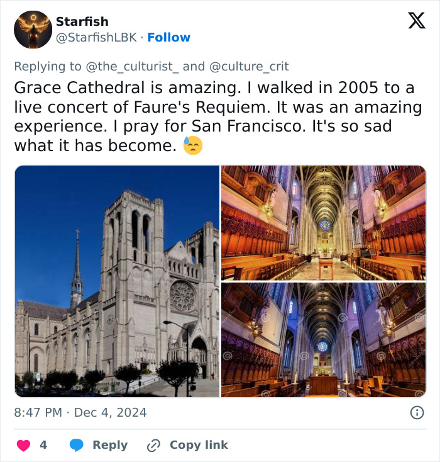The height and width of the screenshot is (462, 440).
Task: Click the Grace Cathedral tweet text
Action: pos(214,116)
